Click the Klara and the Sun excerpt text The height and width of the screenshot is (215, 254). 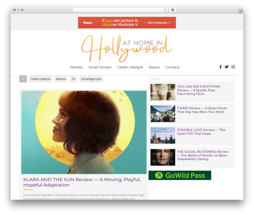(x=84, y=197)
